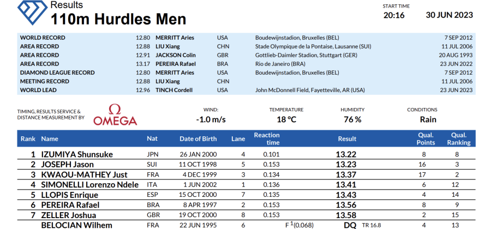Select the date 30 JUN 2023
Image resolution: width=491 pixels, height=229 pixels.
point(449,15)
